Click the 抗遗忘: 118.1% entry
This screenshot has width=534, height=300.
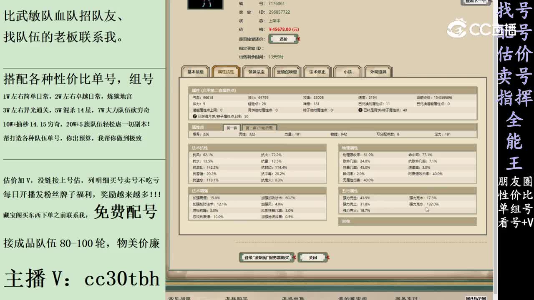click(205, 180)
